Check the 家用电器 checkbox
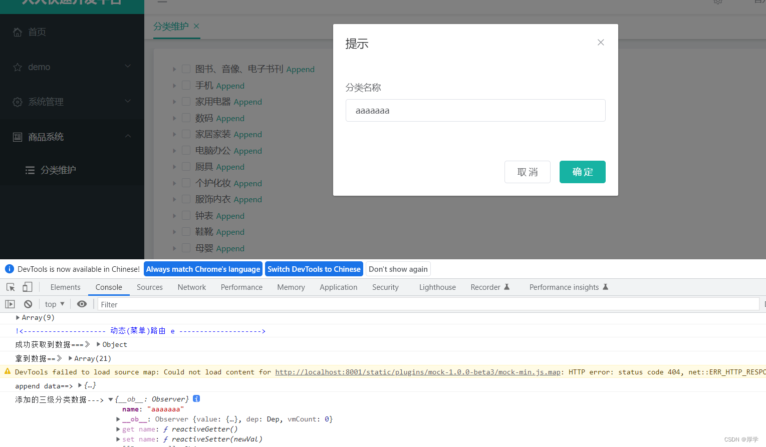 pyautogui.click(x=186, y=101)
